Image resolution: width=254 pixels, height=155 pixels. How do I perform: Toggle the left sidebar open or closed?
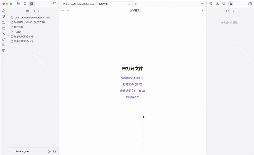pos(54,4)
